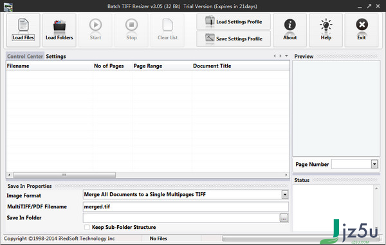Click the iRedSoft copyright text
This screenshot has height=245, width=386.
[59, 239]
